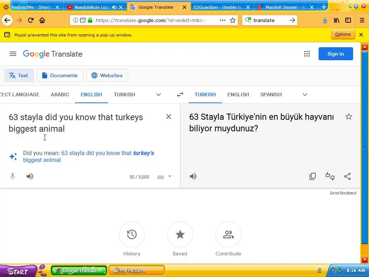Reload the current page
The width and height of the screenshot is (369, 277).
click(31, 20)
